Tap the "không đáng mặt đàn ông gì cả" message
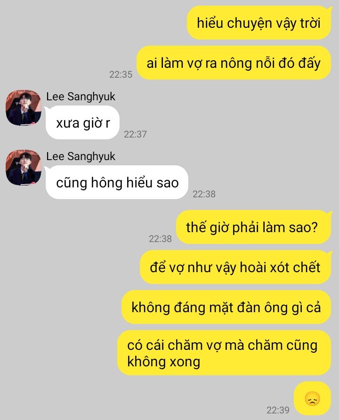339x420 pixels. pos(226,307)
